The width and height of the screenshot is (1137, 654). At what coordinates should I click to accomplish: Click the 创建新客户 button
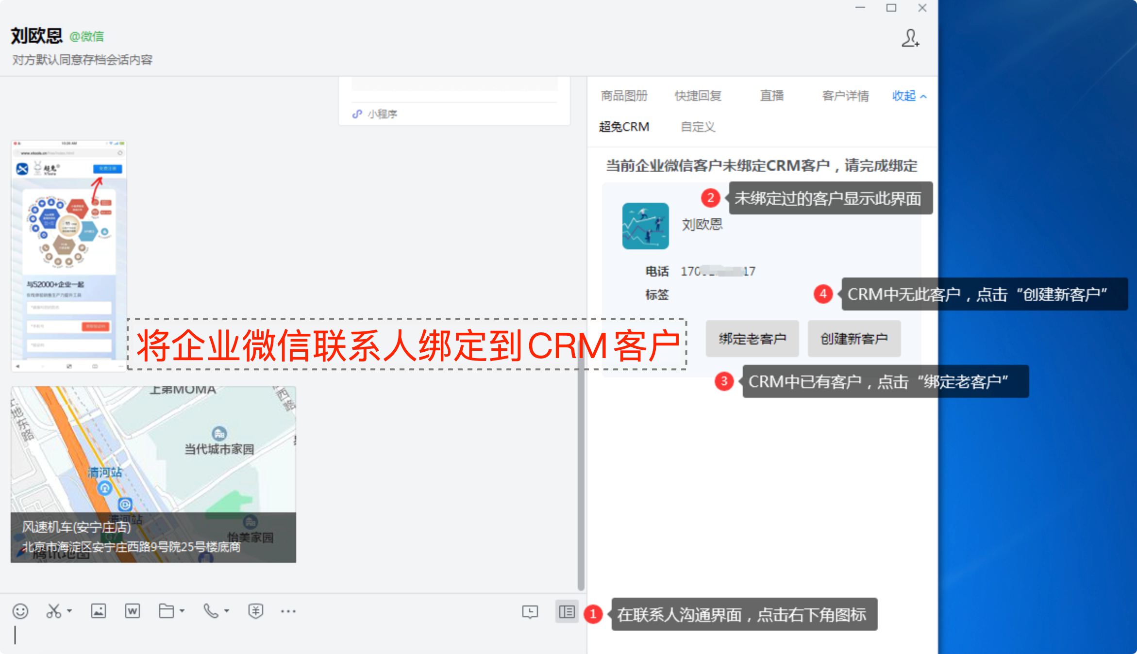[x=854, y=339]
